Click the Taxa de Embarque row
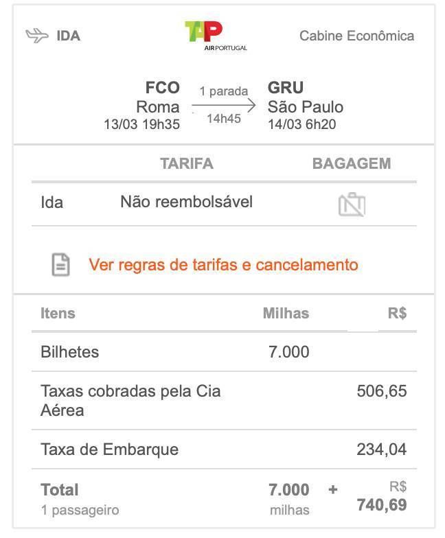Screen dimensions: 445x538 [224, 449]
